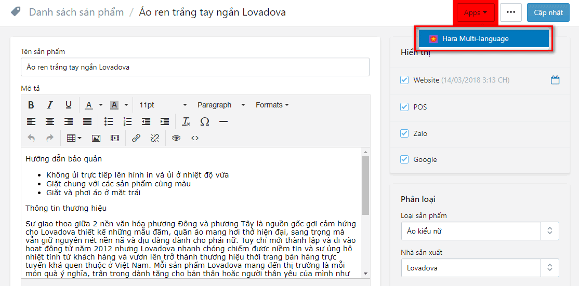Uncheck the POS checkbox

pyautogui.click(x=404, y=107)
